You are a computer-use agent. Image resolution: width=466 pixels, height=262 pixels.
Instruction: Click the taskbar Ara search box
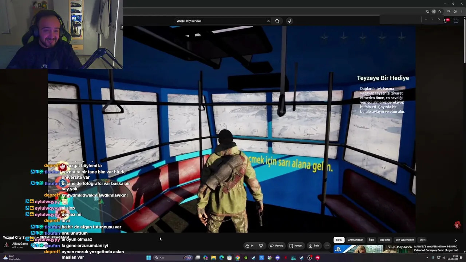click(173, 258)
